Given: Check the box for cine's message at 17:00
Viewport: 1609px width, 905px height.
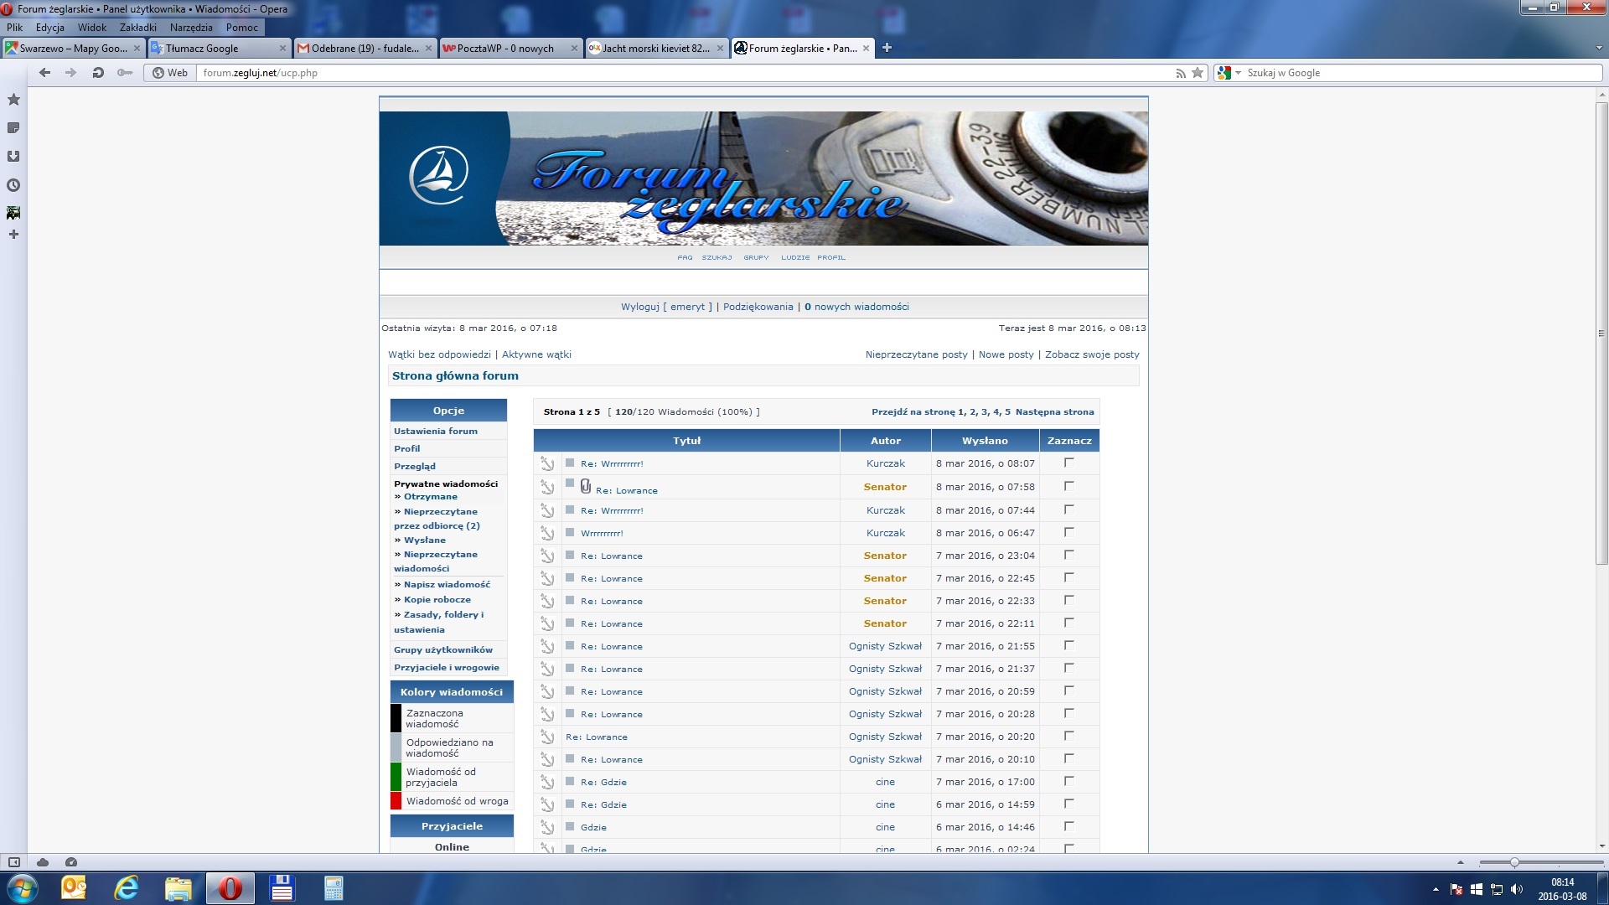Looking at the screenshot, I should click(x=1068, y=781).
